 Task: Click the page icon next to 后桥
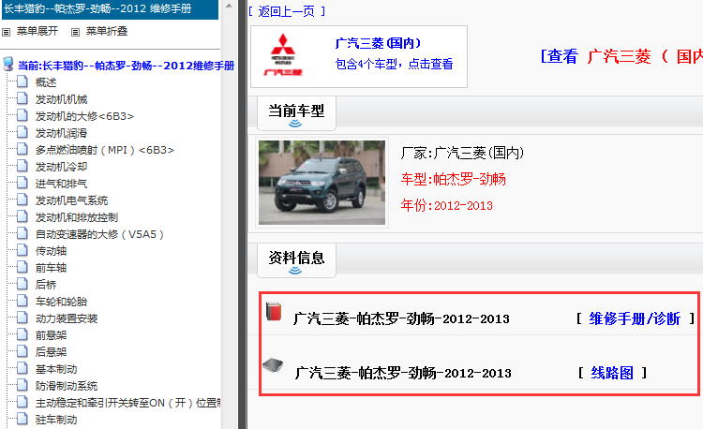pos(22,285)
